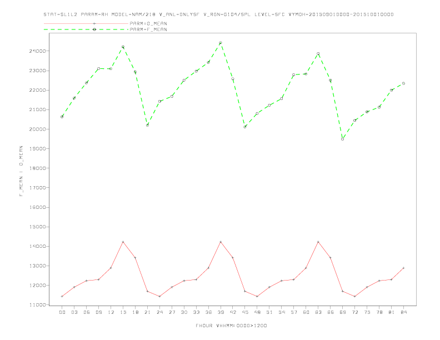Click the PARM=O_MEAN legend label
This screenshot has width=440, height=340.
point(148,23)
